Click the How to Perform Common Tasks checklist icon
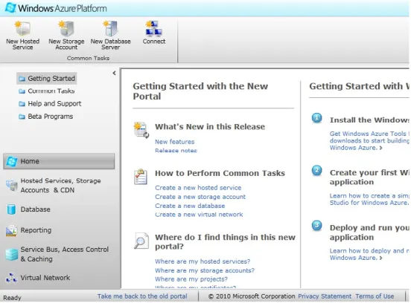The image size is (411, 303). [141, 177]
